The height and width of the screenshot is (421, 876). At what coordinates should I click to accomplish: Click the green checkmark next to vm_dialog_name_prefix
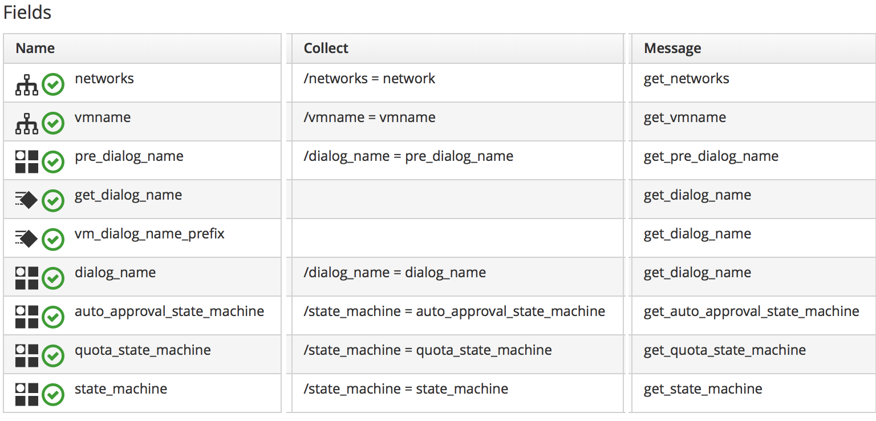click(53, 240)
